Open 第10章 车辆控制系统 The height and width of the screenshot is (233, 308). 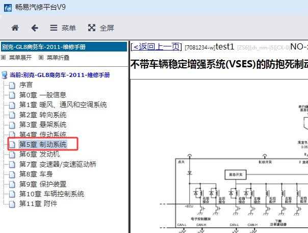(52, 194)
